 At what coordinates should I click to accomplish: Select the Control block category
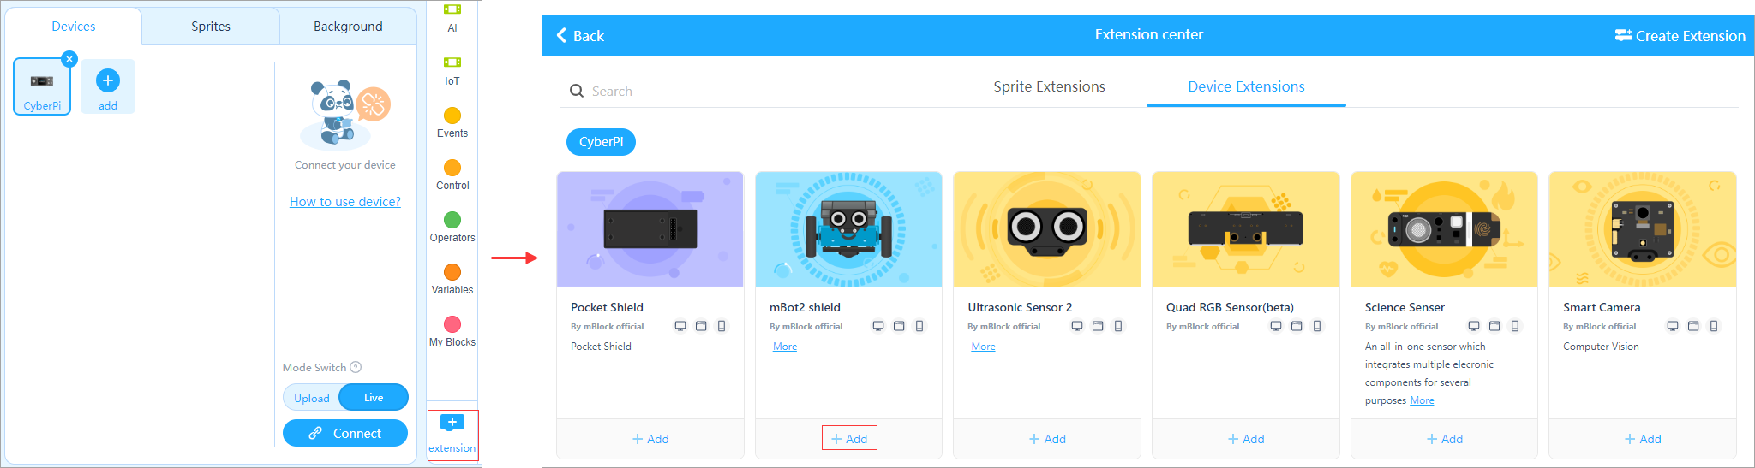click(x=452, y=175)
